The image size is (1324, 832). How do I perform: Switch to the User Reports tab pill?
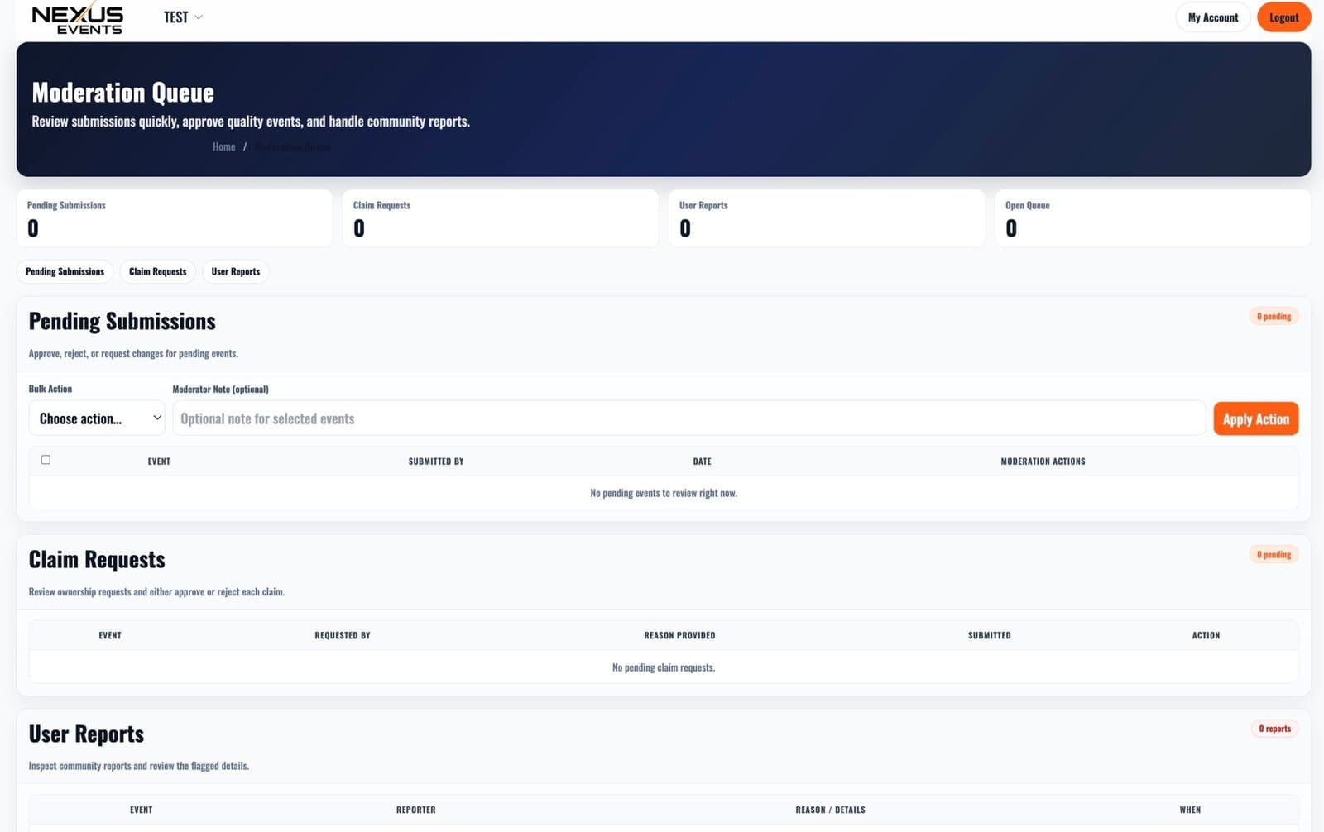pyautogui.click(x=235, y=271)
